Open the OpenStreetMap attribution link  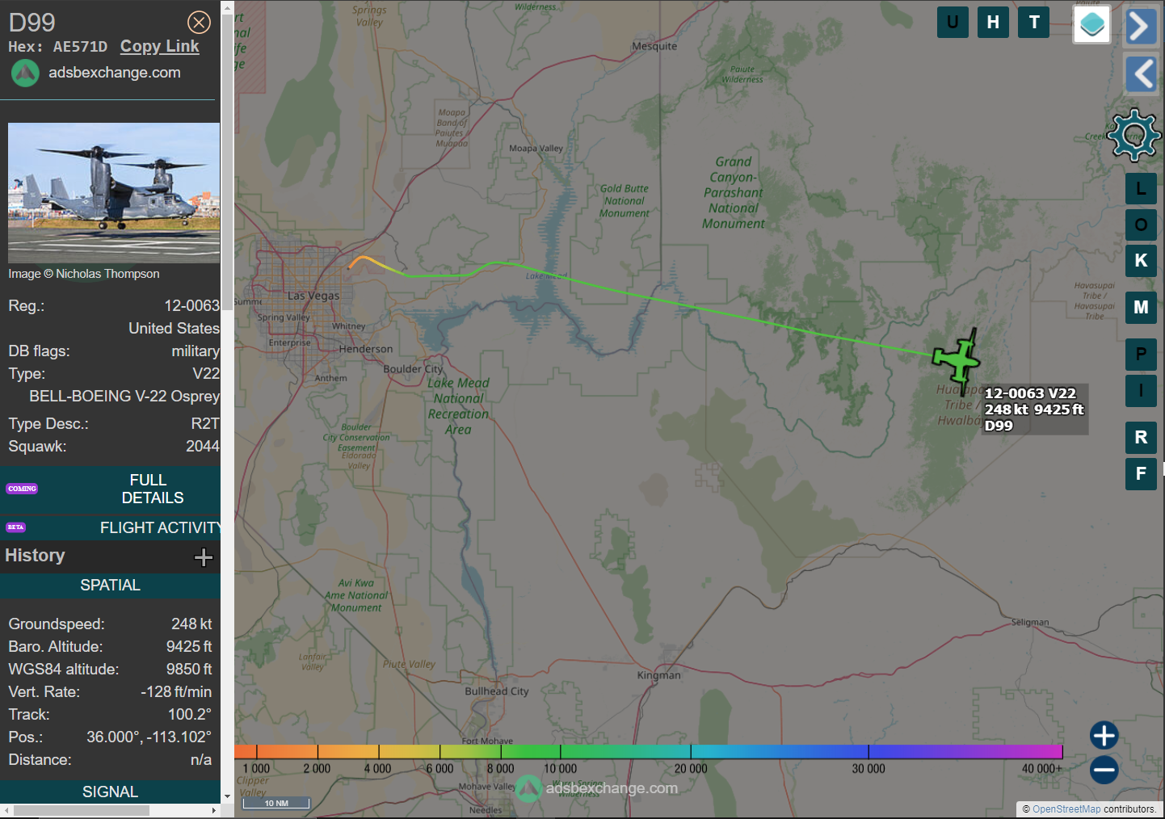tap(1066, 809)
